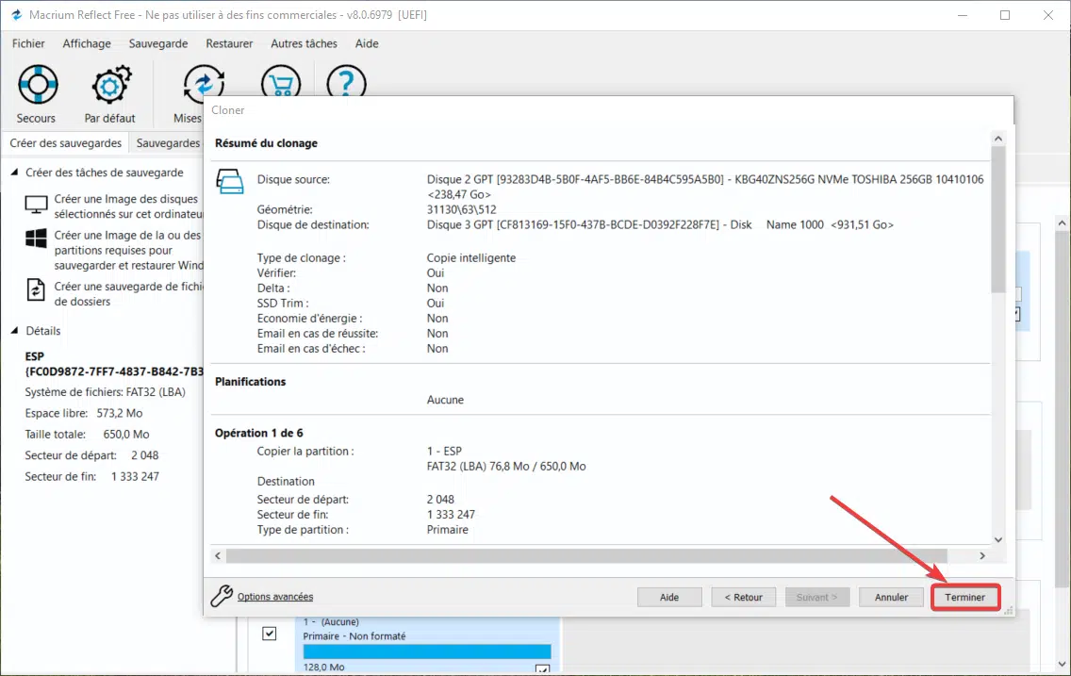Click the clone summary horizontal scrollbar thumb

[586, 556]
